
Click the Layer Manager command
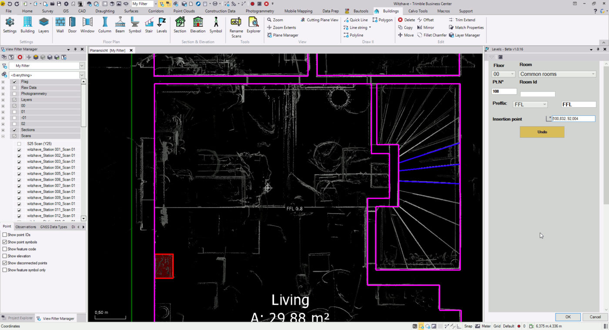coord(465,35)
